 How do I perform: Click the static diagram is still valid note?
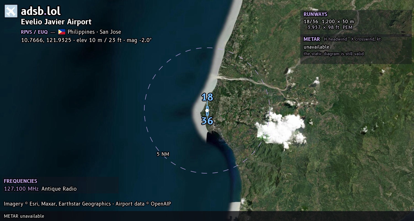point(334,54)
